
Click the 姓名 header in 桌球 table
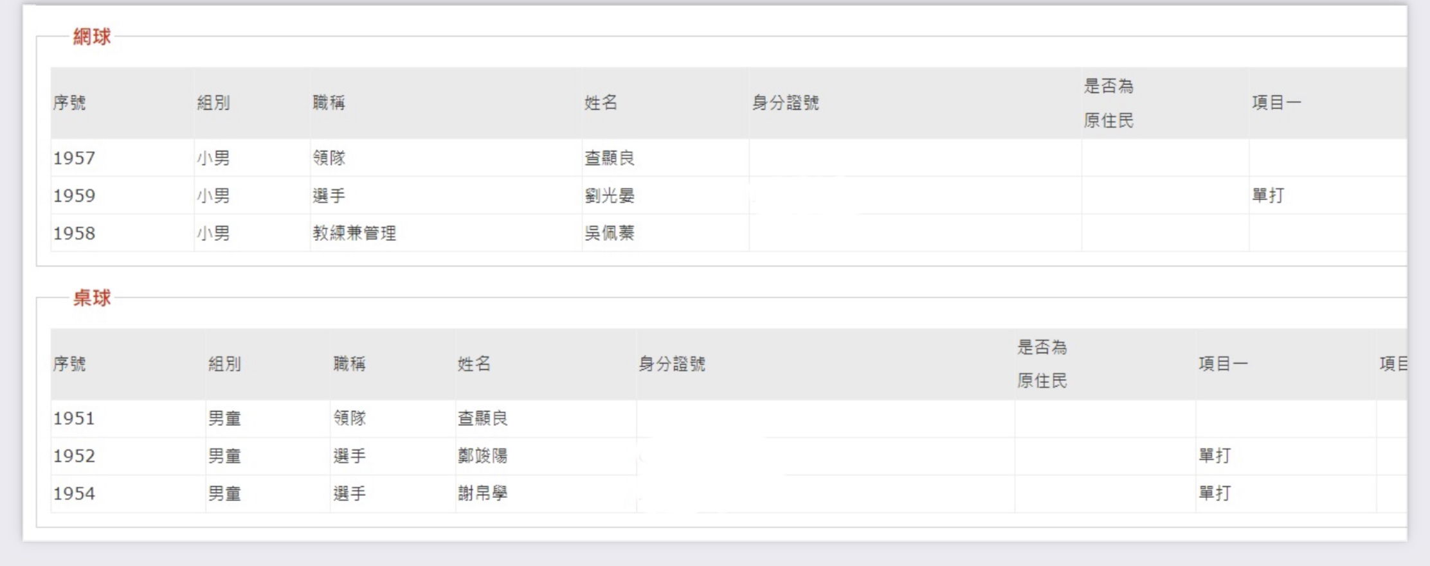click(x=474, y=364)
